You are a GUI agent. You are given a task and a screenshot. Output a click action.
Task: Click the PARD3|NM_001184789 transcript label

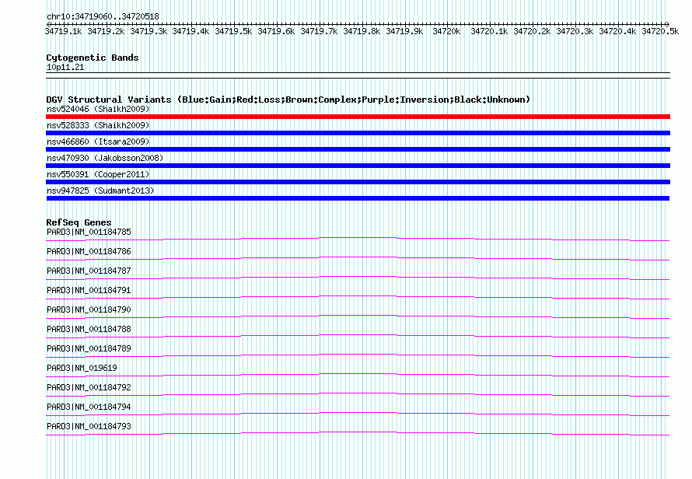[89, 348]
